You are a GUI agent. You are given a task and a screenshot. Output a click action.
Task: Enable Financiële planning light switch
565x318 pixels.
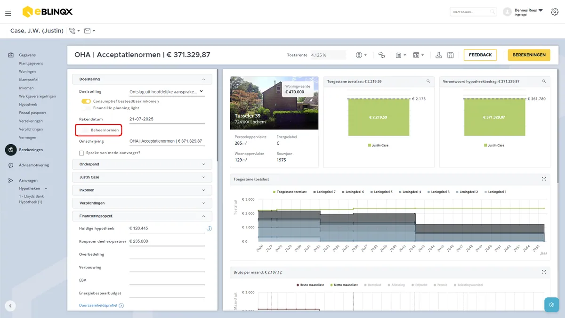coord(86,108)
